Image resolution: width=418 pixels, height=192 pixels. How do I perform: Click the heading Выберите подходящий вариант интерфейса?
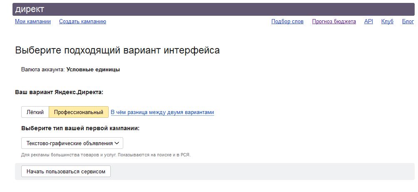pos(117,51)
